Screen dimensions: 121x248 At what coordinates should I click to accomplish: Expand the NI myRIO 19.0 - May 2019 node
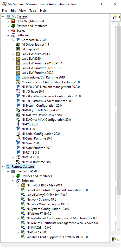pyautogui.click(x=18, y=185)
